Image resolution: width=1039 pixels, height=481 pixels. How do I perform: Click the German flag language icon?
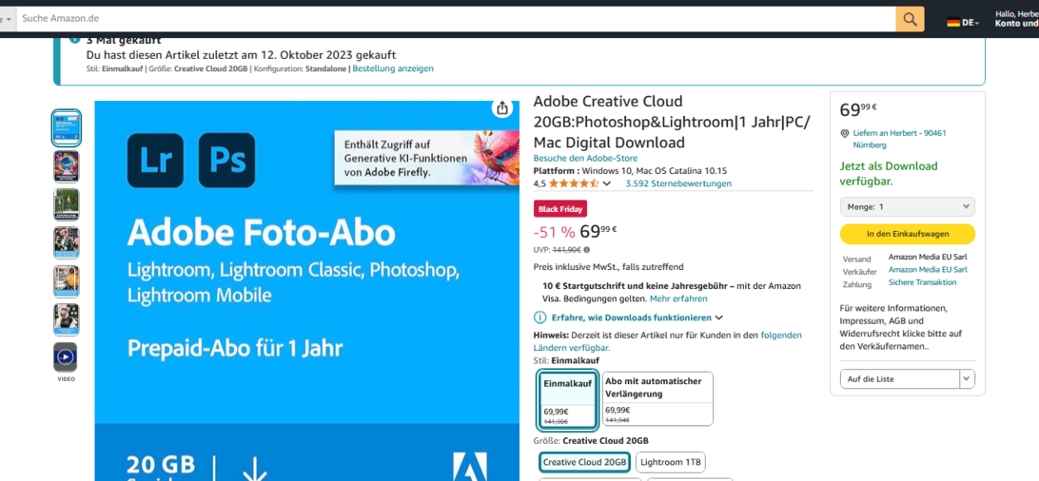pyautogui.click(x=953, y=22)
